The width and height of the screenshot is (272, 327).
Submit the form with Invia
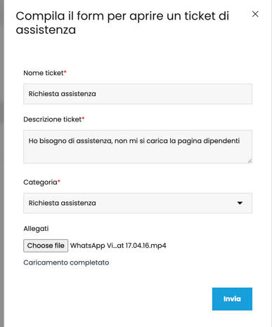[x=232, y=299]
